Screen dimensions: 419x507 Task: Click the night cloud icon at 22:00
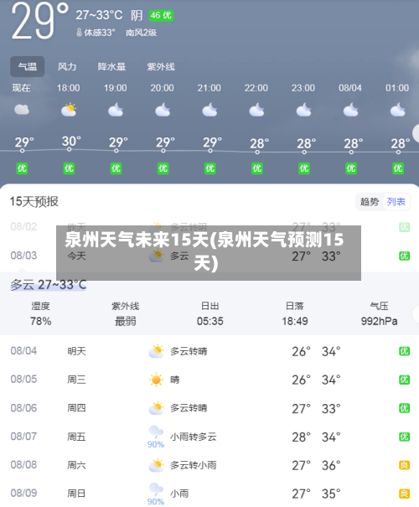256,109
